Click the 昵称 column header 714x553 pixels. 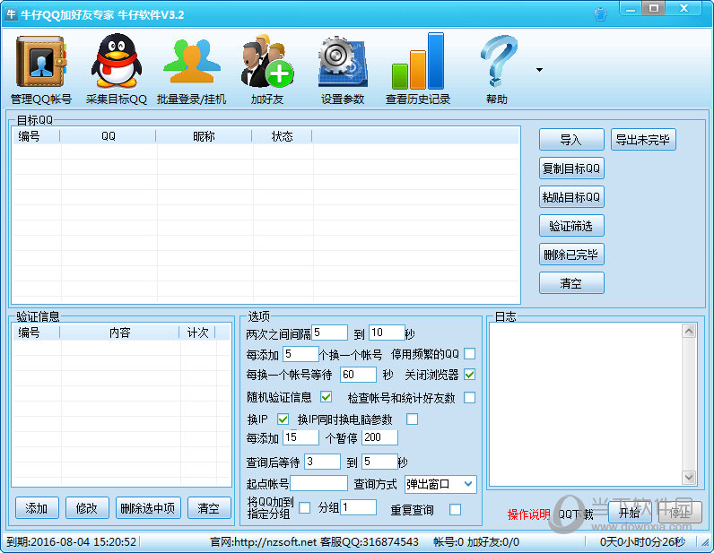coord(204,136)
